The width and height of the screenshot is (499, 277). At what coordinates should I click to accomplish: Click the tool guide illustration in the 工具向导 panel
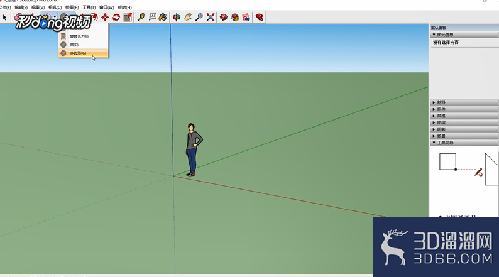(x=468, y=169)
